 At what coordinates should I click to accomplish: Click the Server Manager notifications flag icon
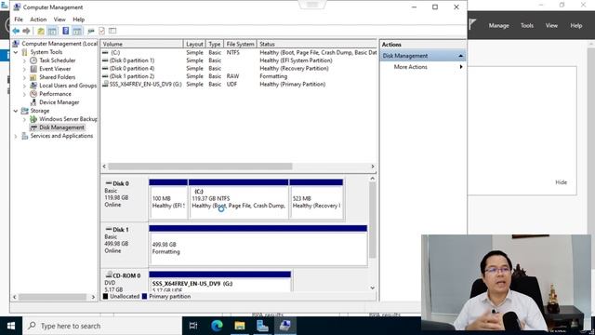pos(472,24)
